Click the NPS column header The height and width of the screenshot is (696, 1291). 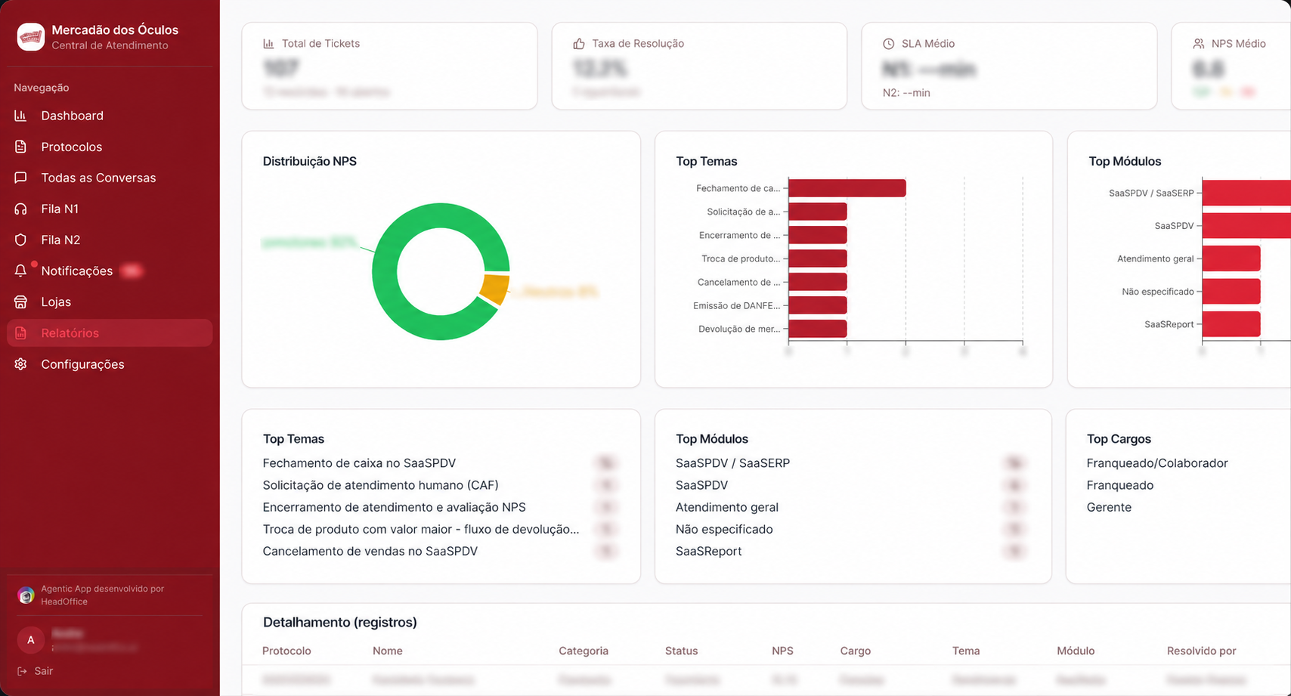pyautogui.click(x=782, y=651)
